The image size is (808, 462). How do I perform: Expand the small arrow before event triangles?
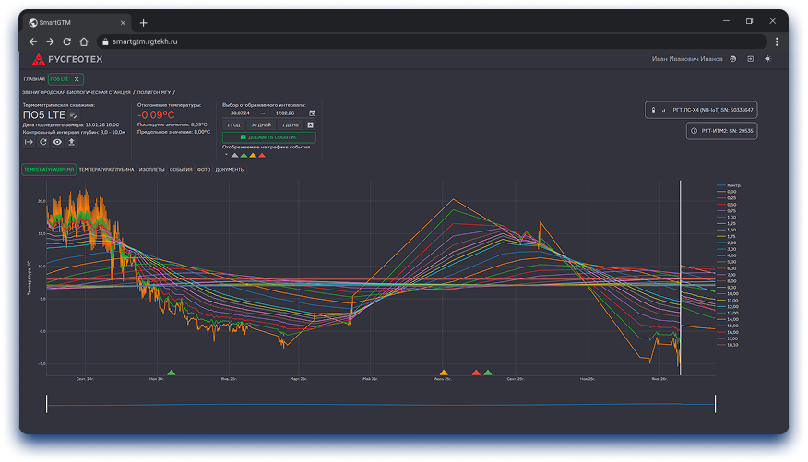(x=226, y=155)
